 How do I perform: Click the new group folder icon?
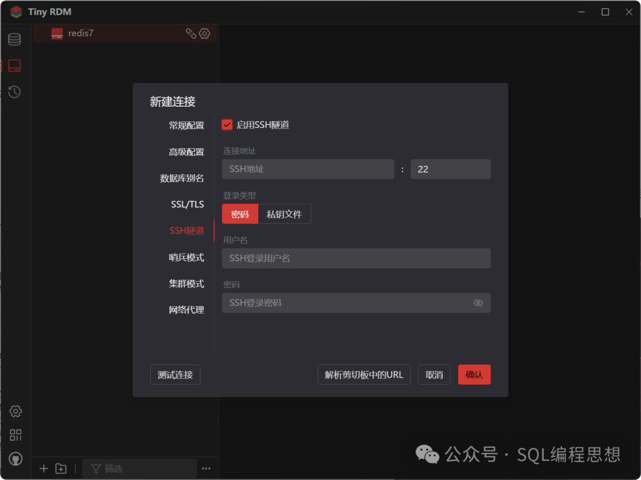pyautogui.click(x=61, y=469)
